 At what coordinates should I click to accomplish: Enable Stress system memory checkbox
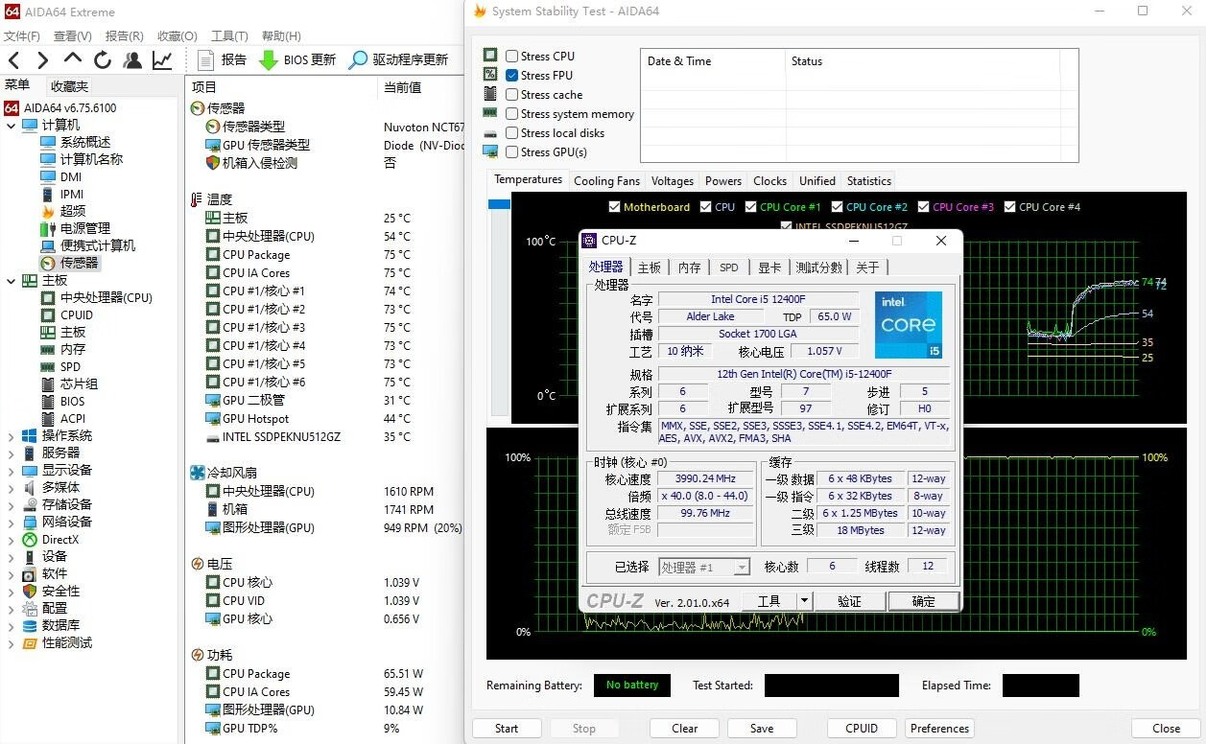(x=512, y=113)
